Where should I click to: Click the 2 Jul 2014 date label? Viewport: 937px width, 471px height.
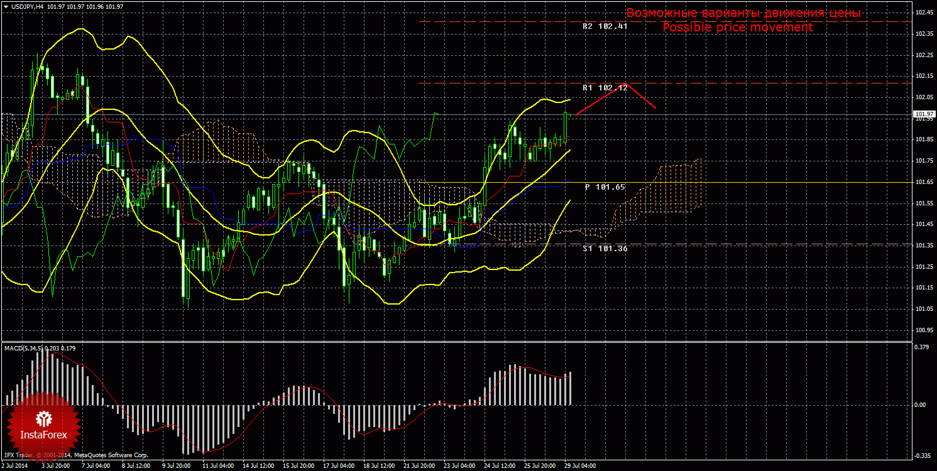(x=16, y=466)
